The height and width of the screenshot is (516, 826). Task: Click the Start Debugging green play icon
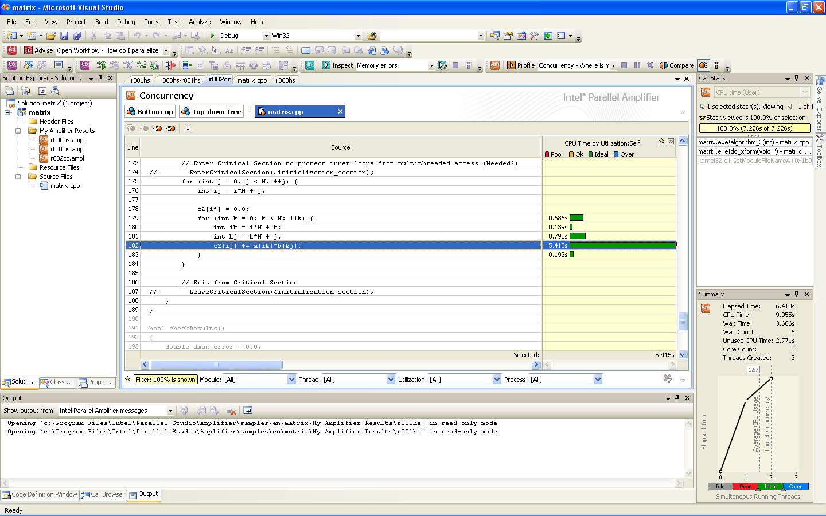pyautogui.click(x=212, y=36)
